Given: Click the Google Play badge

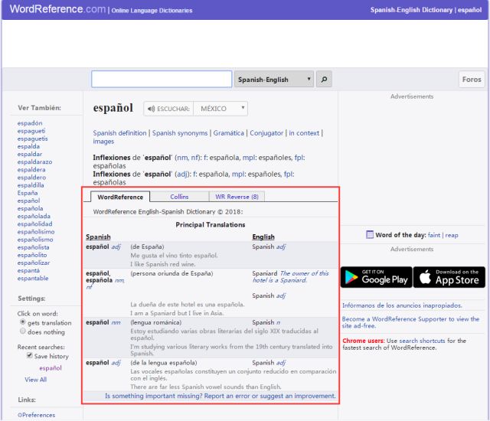Looking at the screenshot, I should tap(375, 277).
